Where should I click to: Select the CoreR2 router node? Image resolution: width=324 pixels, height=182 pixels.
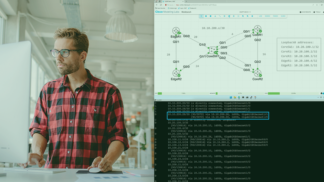(257, 73)
